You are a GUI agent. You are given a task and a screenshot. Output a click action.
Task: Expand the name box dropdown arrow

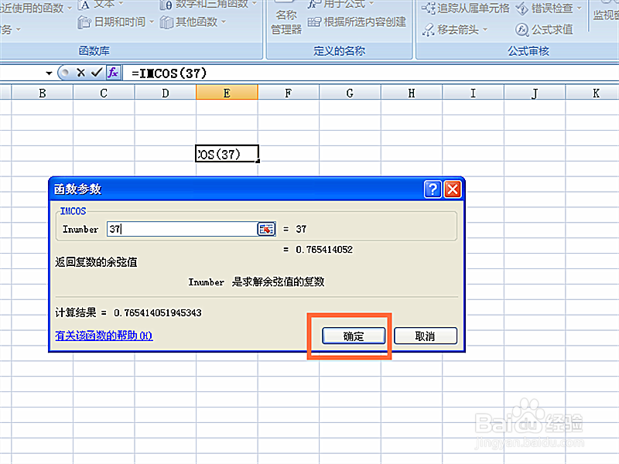click(49, 73)
